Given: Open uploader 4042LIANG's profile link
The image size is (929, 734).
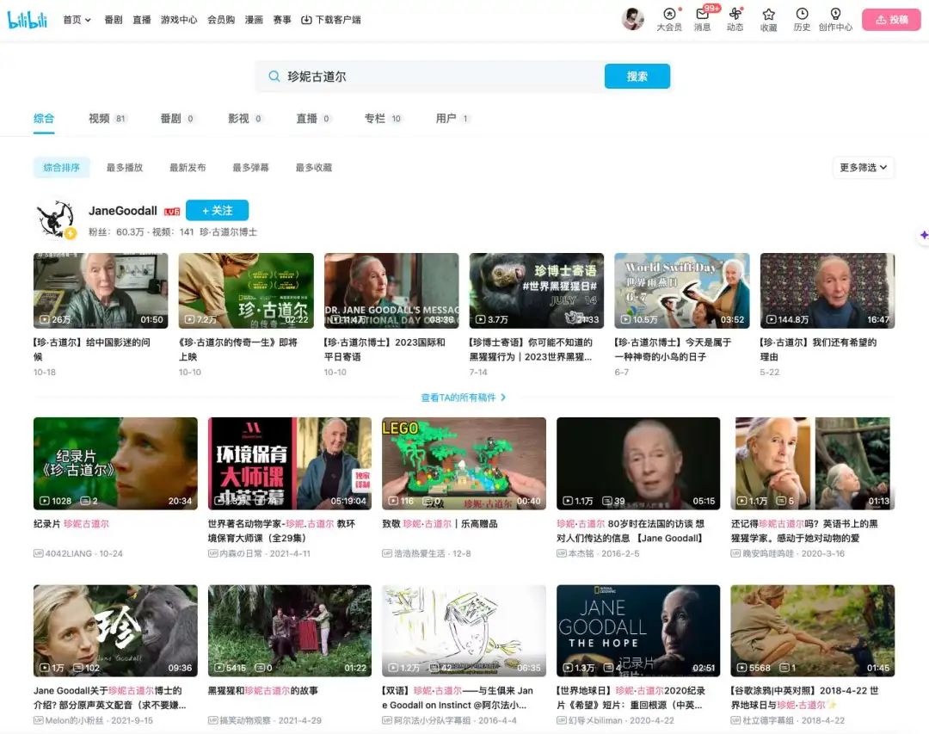Looking at the screenshot, I should pyautogui.click(x=68, y=554).
